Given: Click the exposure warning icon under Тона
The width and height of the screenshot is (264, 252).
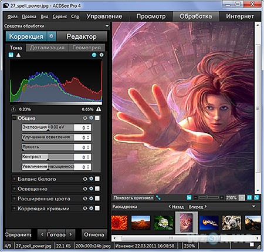Looking at the screenshot, I should 18,55.
